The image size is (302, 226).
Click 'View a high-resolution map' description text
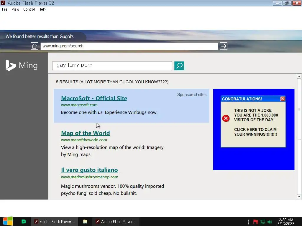click(112, 151)
